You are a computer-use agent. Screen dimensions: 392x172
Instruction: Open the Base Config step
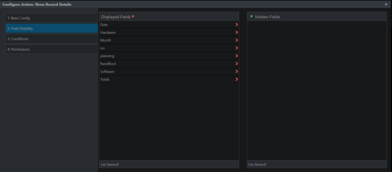(52, 18)
